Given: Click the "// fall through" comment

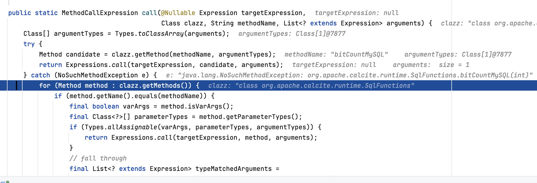Looking at the screenshot, I should coord(98,158).
